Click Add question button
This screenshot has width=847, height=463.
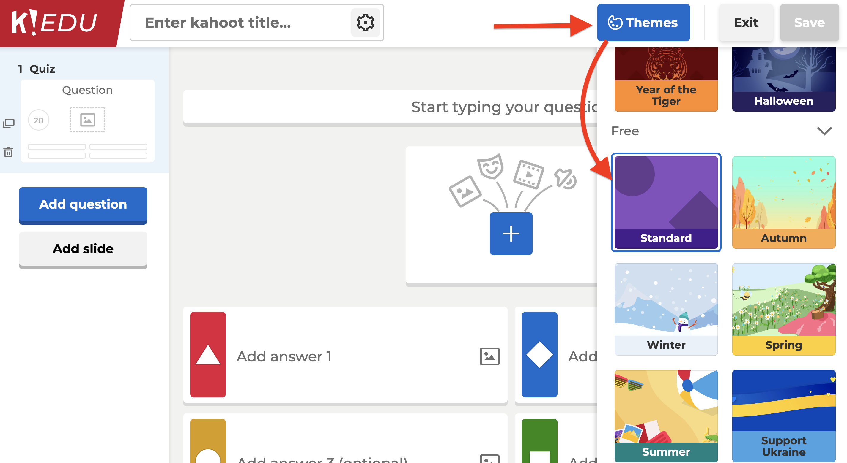click(x=83, y=204)
